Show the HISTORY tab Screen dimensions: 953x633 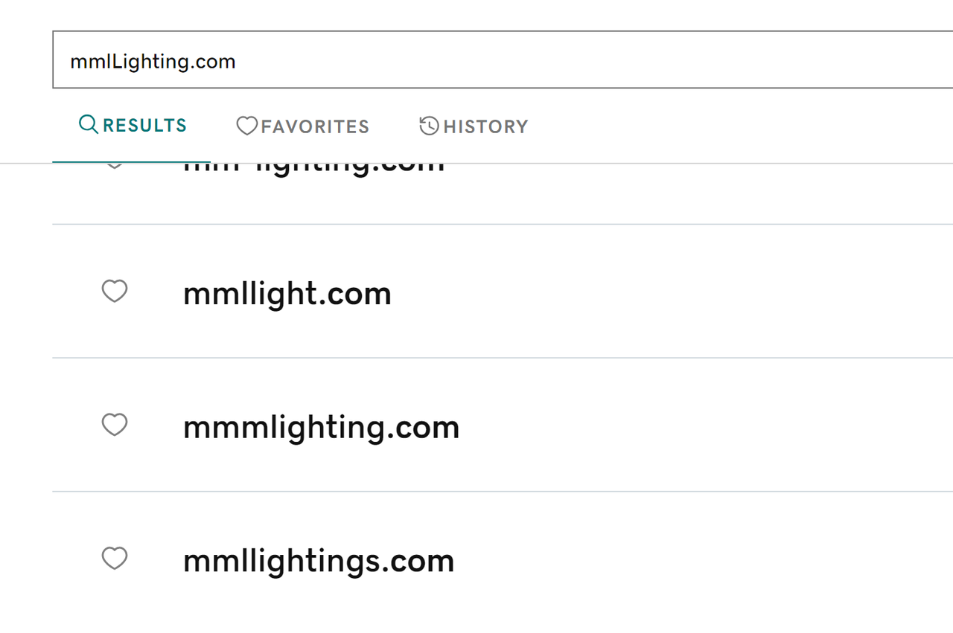pos(485,127)
